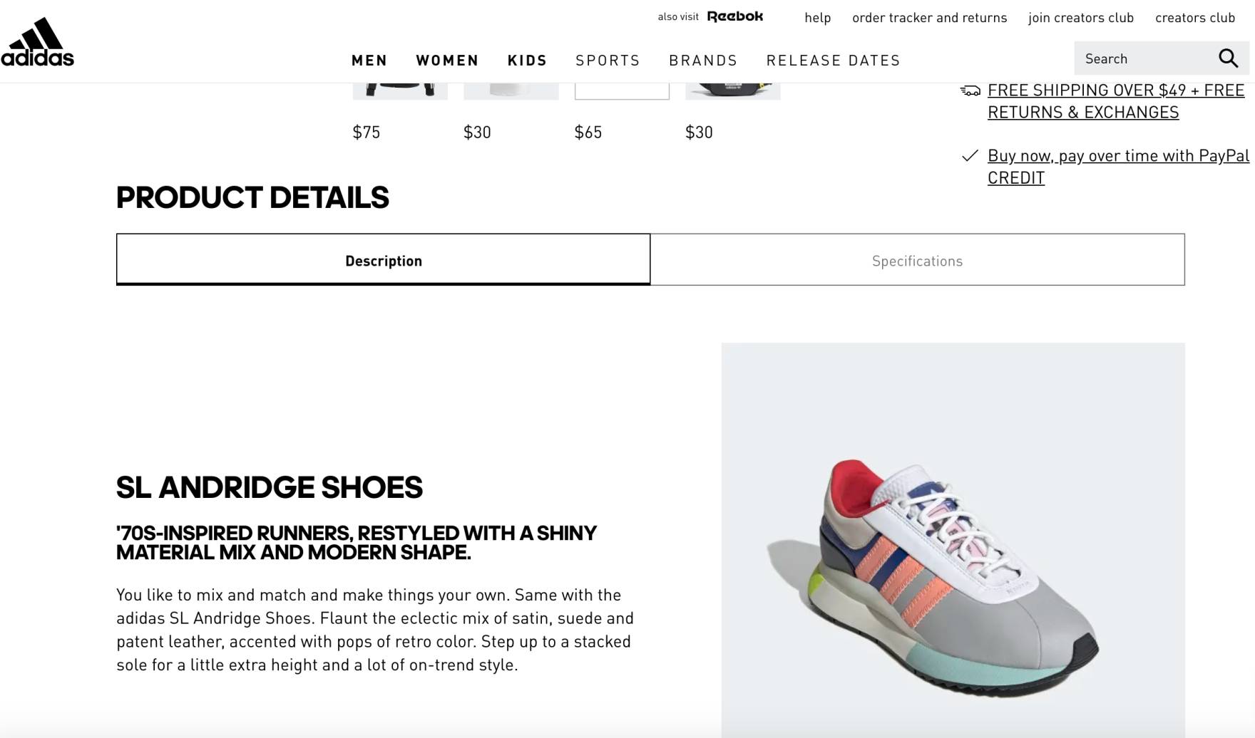The width and height of the screenshot is (1255, 738).
Task: Open the Description tab
Action: (384, 260)
